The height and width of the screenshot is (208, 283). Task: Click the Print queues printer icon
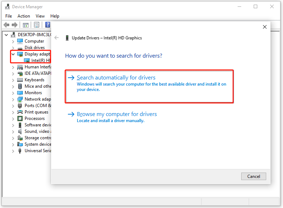[x=20, y=112]
